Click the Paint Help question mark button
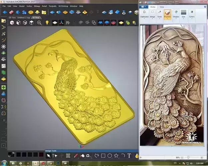 tap(205, 7)
